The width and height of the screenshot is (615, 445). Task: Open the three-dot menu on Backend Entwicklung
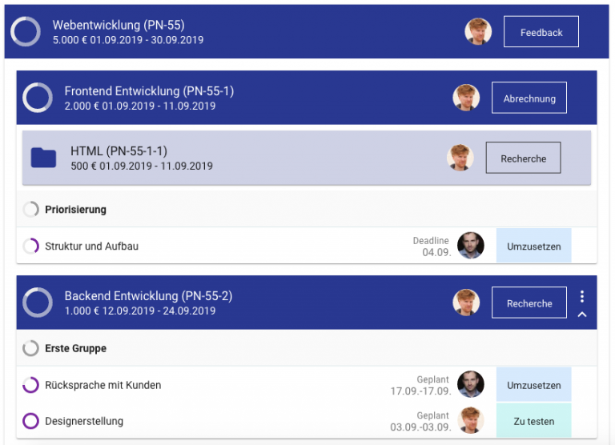point(582,296)
